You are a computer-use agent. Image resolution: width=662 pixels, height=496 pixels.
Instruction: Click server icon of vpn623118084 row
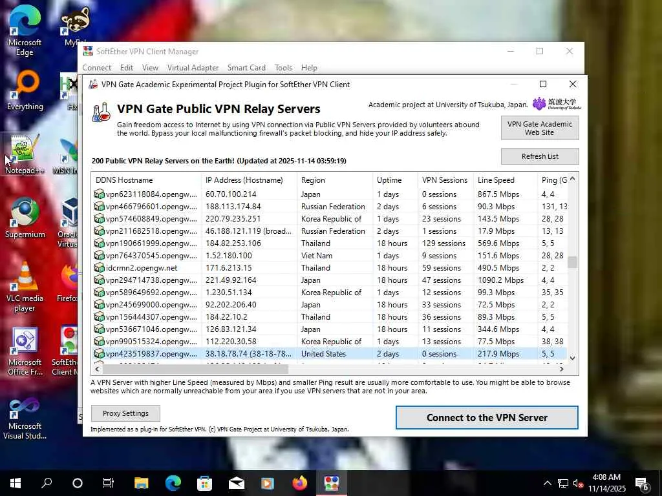tap(99, 194)
